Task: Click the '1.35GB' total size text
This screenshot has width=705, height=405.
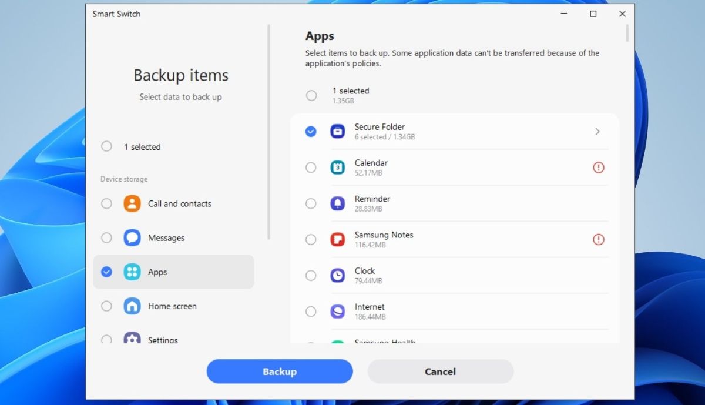Action: click(343, 101)
